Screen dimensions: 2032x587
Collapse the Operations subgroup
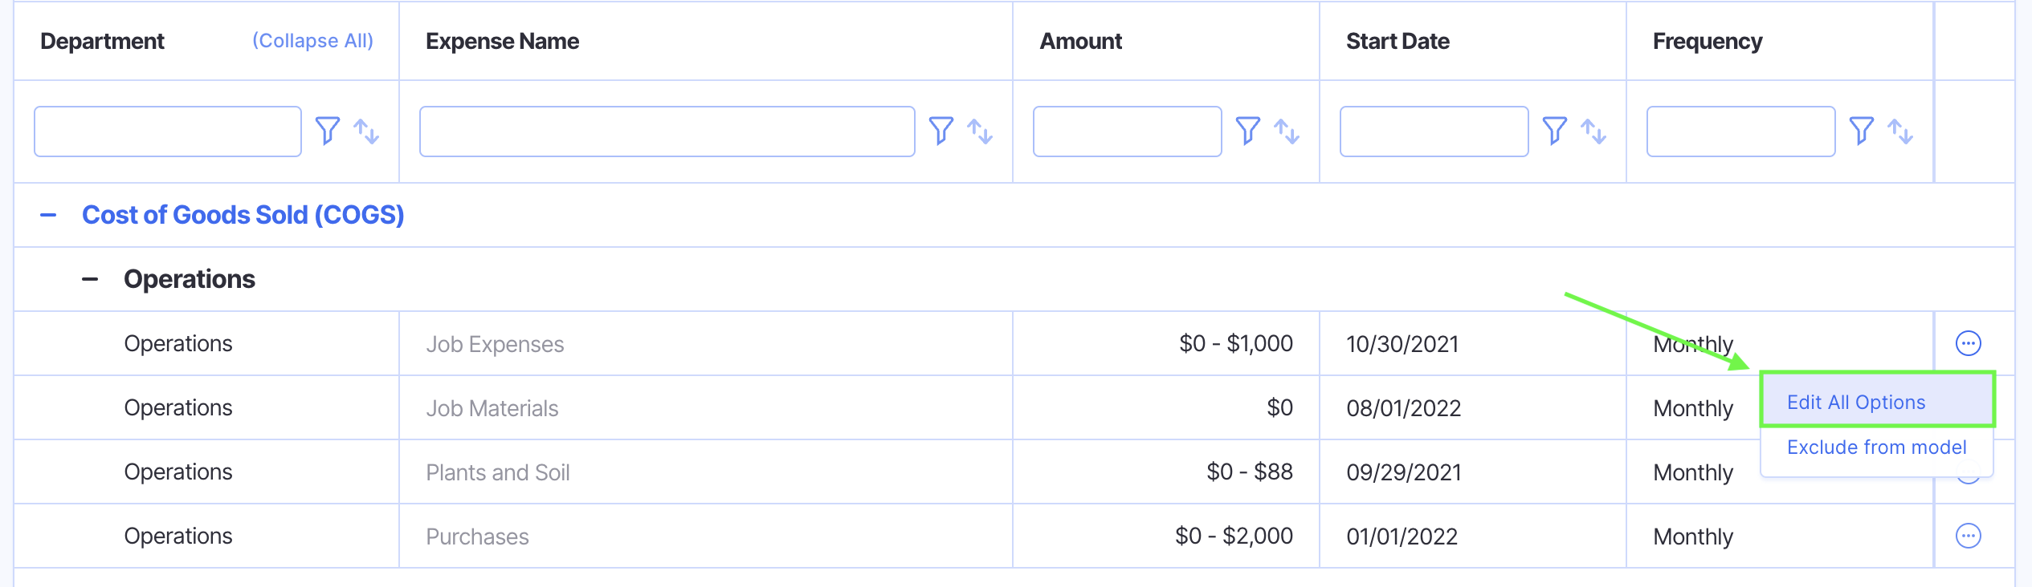90,279
